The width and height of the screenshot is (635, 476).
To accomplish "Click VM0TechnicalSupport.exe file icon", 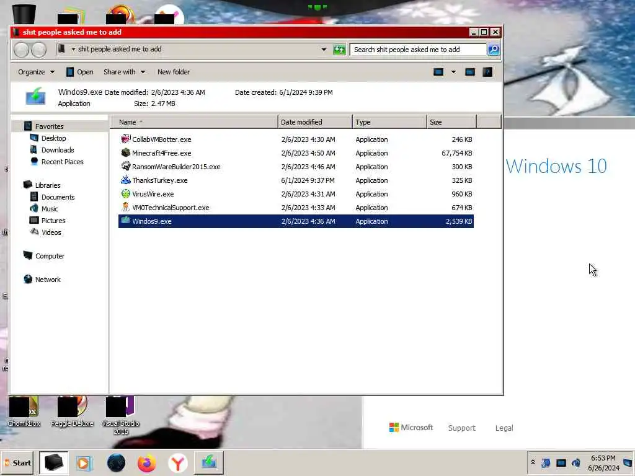I will pyautogui.click(x=125, y=207).
